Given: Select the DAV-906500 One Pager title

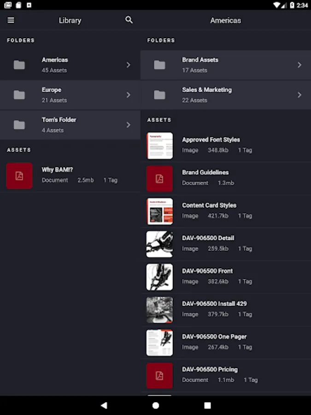Looking at the screenshot, I should click(214, 337).
